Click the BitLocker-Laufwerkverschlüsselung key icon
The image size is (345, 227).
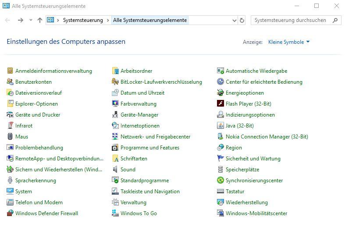[x=115, y=82]
